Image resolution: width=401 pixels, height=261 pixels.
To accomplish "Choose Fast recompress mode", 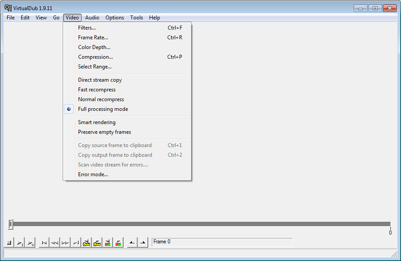I will pyautogui.click(x=127, y=90).
